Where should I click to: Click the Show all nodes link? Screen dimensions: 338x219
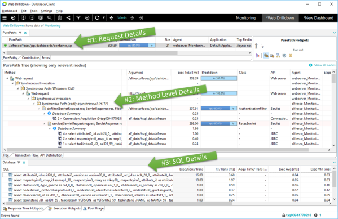[324, 65]
